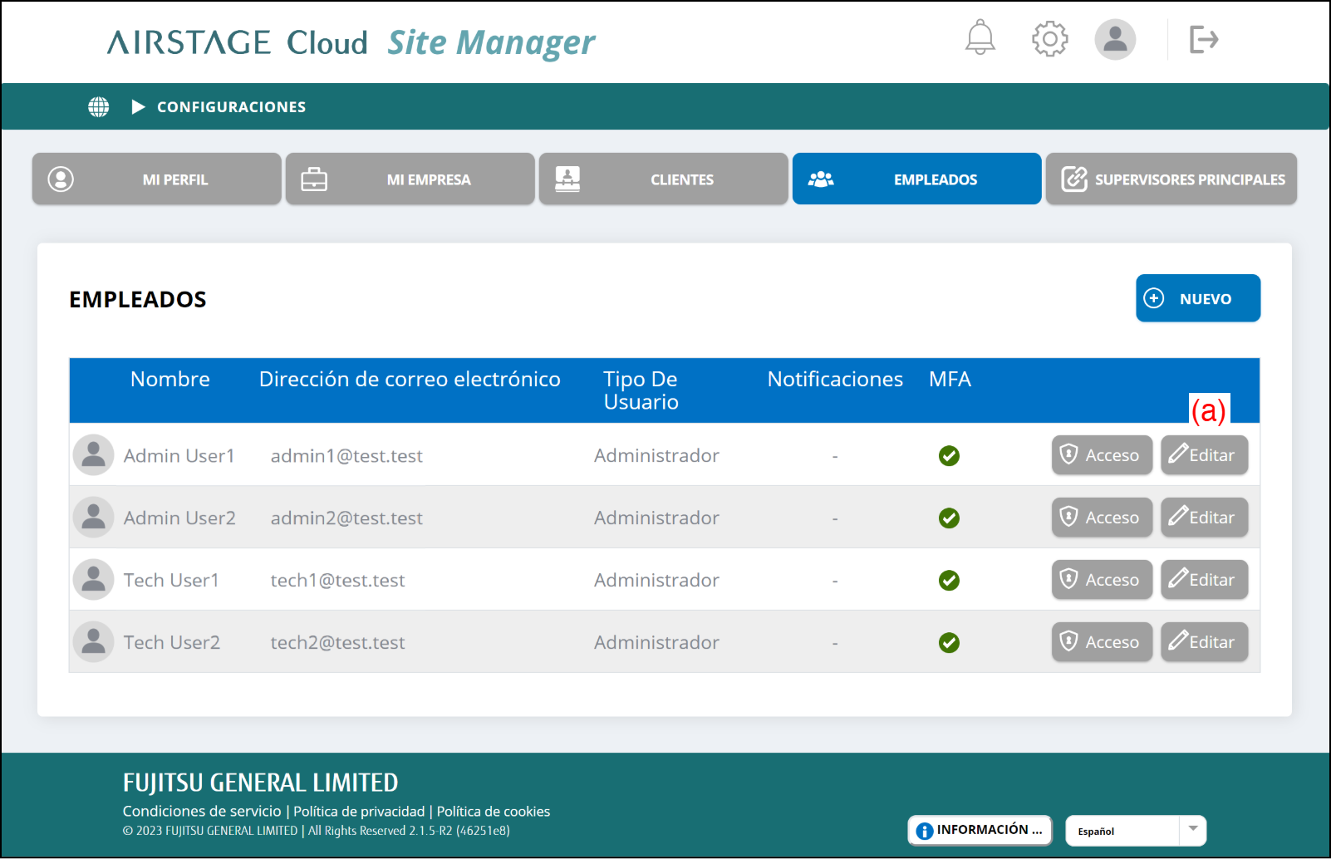Screen dimensions: 1331x859
Task: Open the notifications bell icon
Action: 980,38
